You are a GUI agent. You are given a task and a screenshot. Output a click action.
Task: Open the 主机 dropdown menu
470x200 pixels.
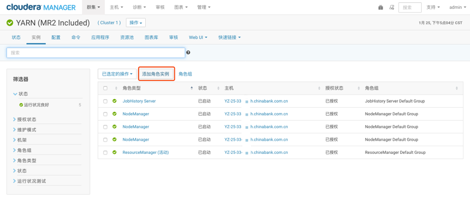(x=116, y=7)
